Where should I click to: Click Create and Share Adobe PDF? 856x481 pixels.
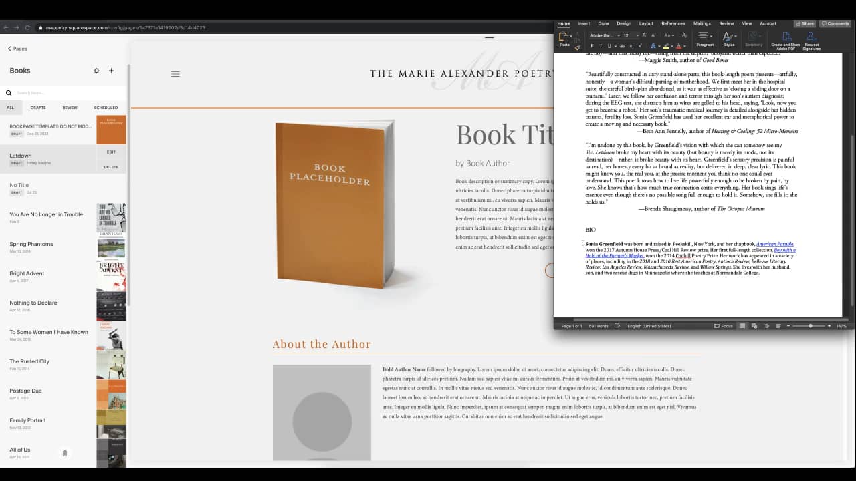pos(786,41)
